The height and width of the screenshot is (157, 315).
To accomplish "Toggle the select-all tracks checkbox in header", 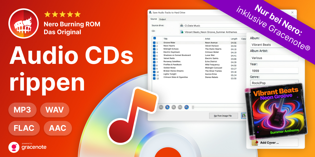I will [155, 38].
